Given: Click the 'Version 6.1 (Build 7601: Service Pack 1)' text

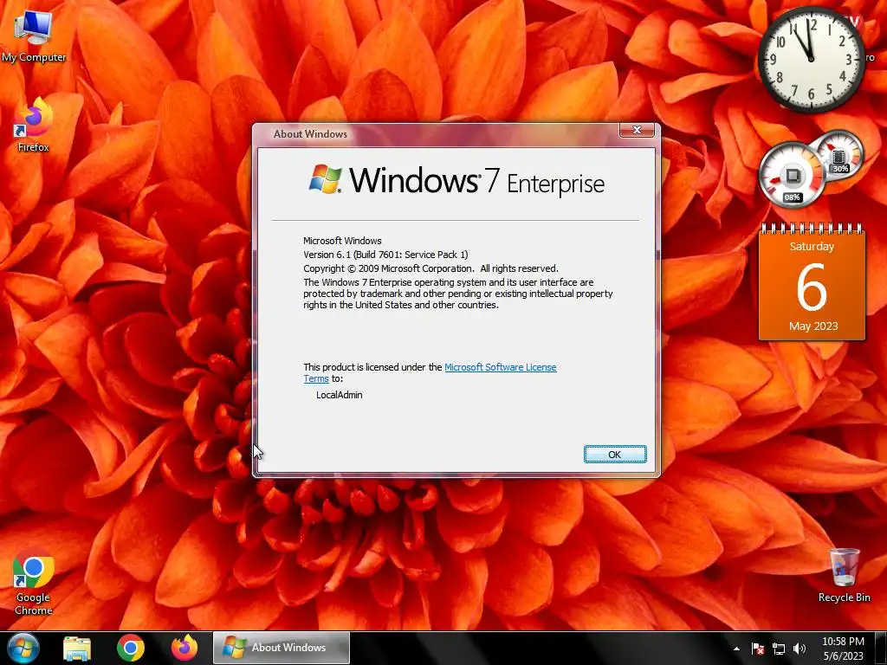Looking at the screenshot, I should coord(385,255).
